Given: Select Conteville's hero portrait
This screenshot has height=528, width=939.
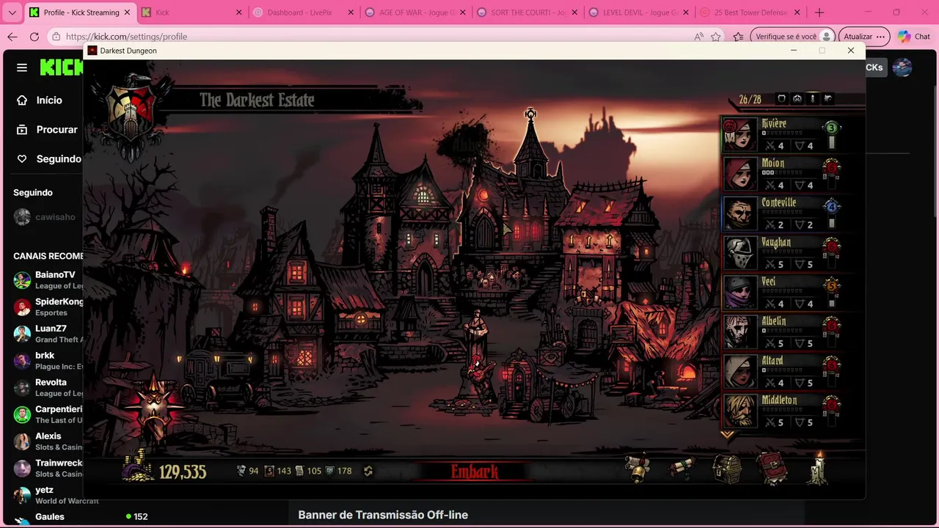Looking at the screenshot, I should [x=739, y=213].
